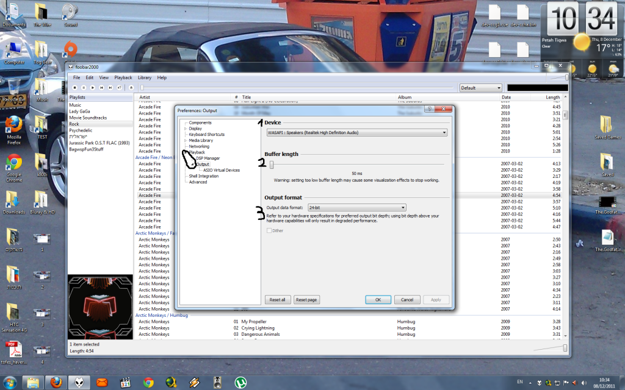Image resolution: width=625 pixels, height=390 pixels.
Task: Click the Buffer length slider handle
Action: [272, 165]
